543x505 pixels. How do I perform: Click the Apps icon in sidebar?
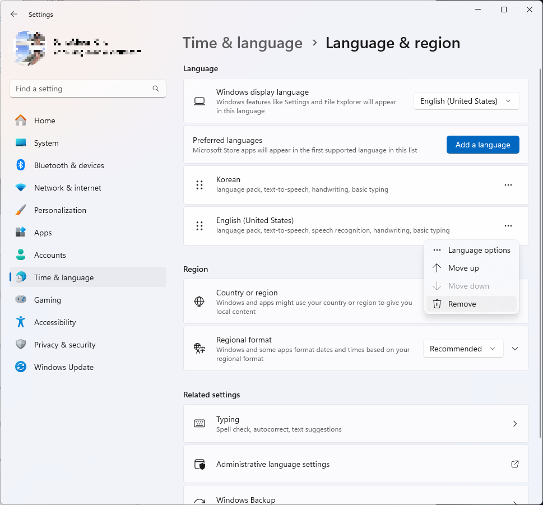(x=21, y=232)
